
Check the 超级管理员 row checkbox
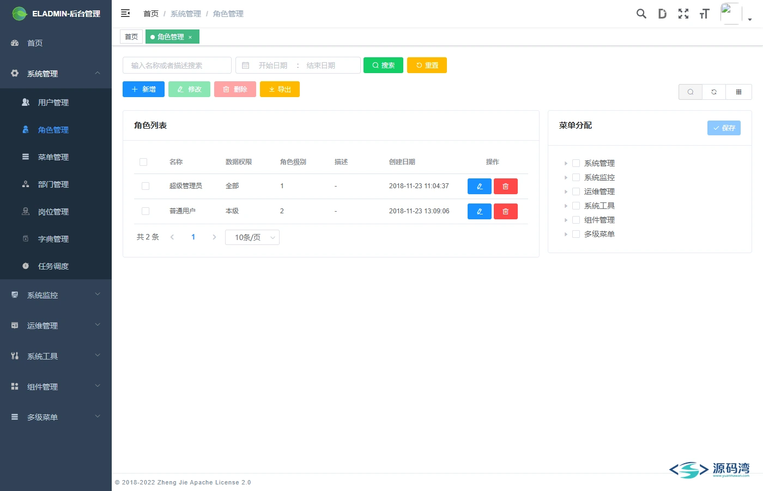146,186
